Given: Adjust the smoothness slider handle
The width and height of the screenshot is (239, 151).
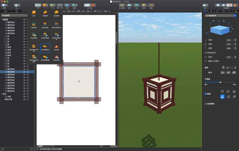Looking at the screenshot, I should (220, 82).
